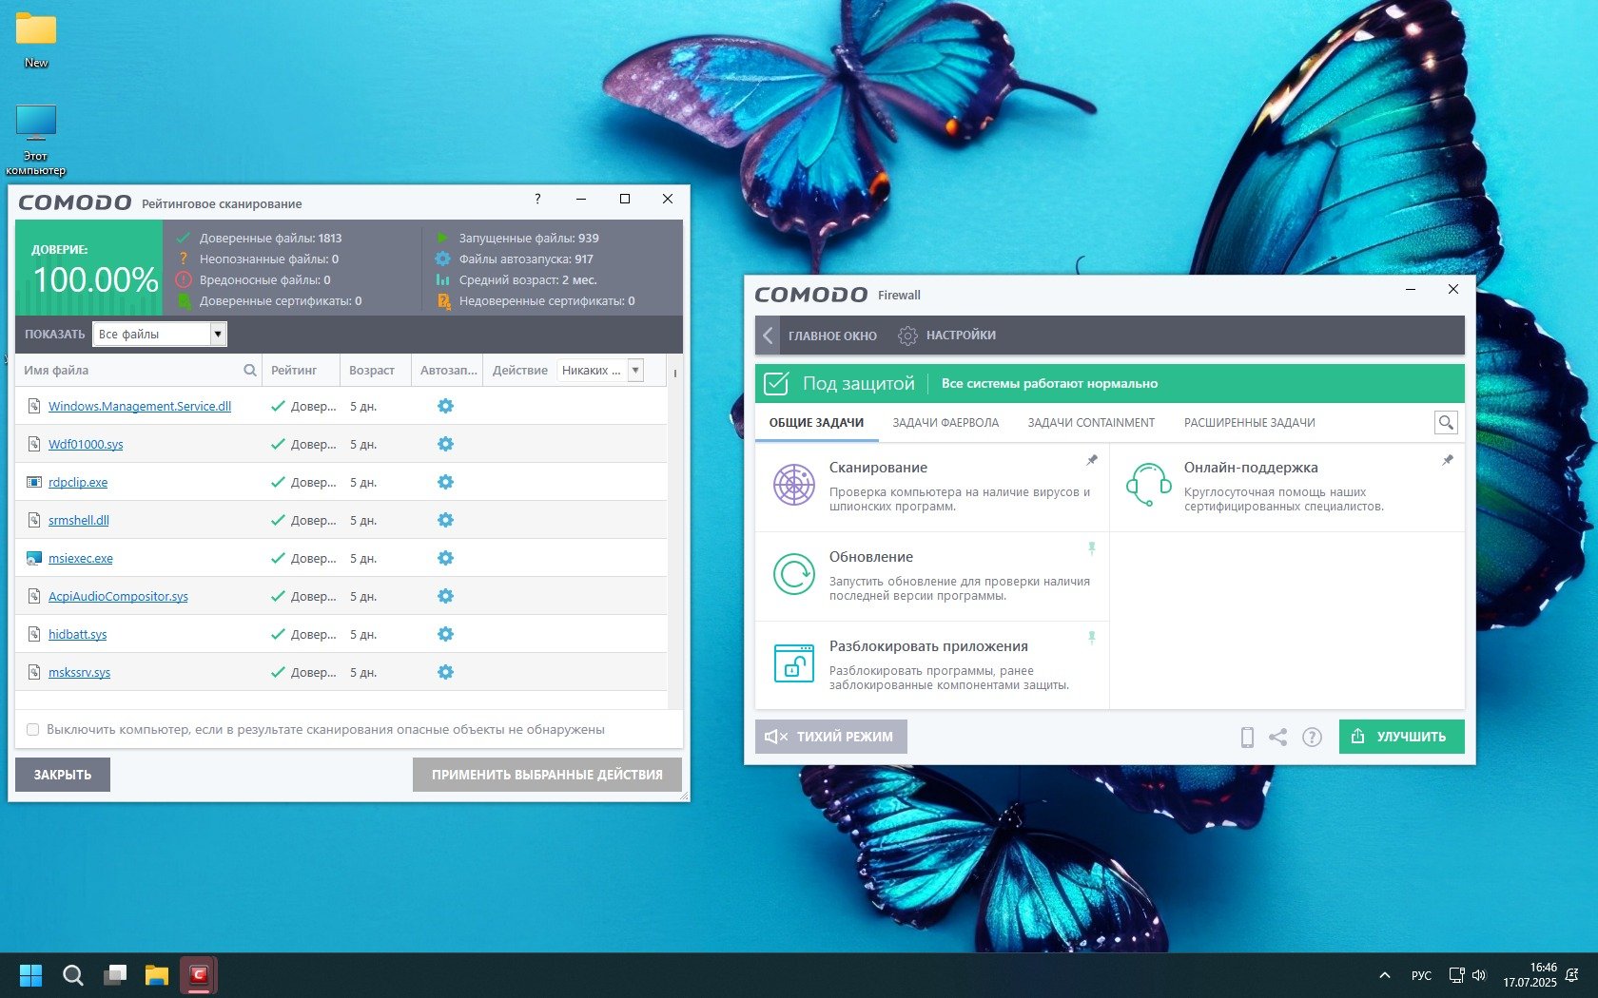1598x998 pixels.
Task: Open the Action column dropdown arrow
Action: pos(635,371)
